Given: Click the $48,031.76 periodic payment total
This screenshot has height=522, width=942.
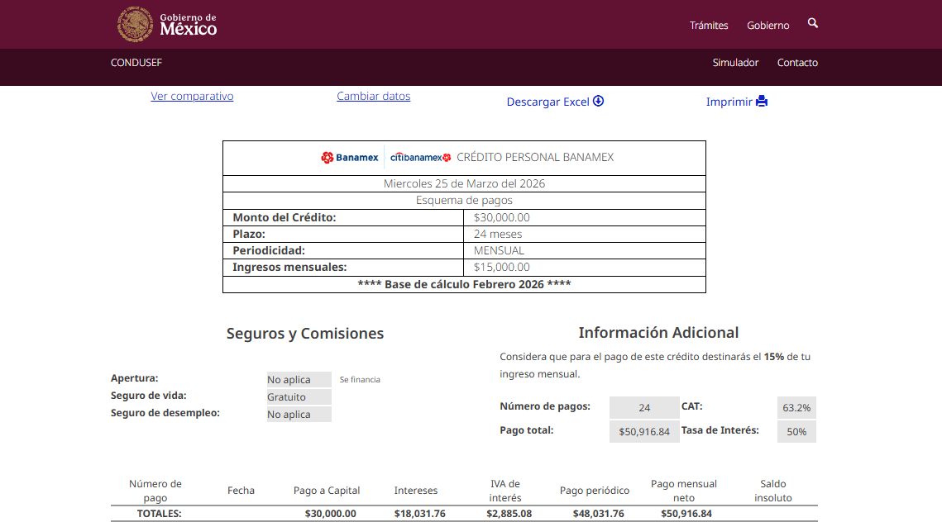Looking at the screenshot, I should coord(598,514).
